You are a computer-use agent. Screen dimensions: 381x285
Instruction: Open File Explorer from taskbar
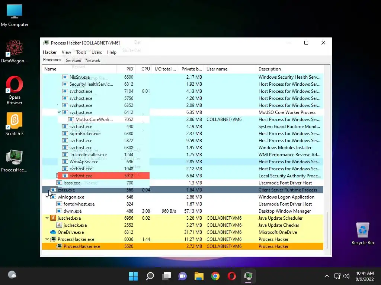[199, 276]
